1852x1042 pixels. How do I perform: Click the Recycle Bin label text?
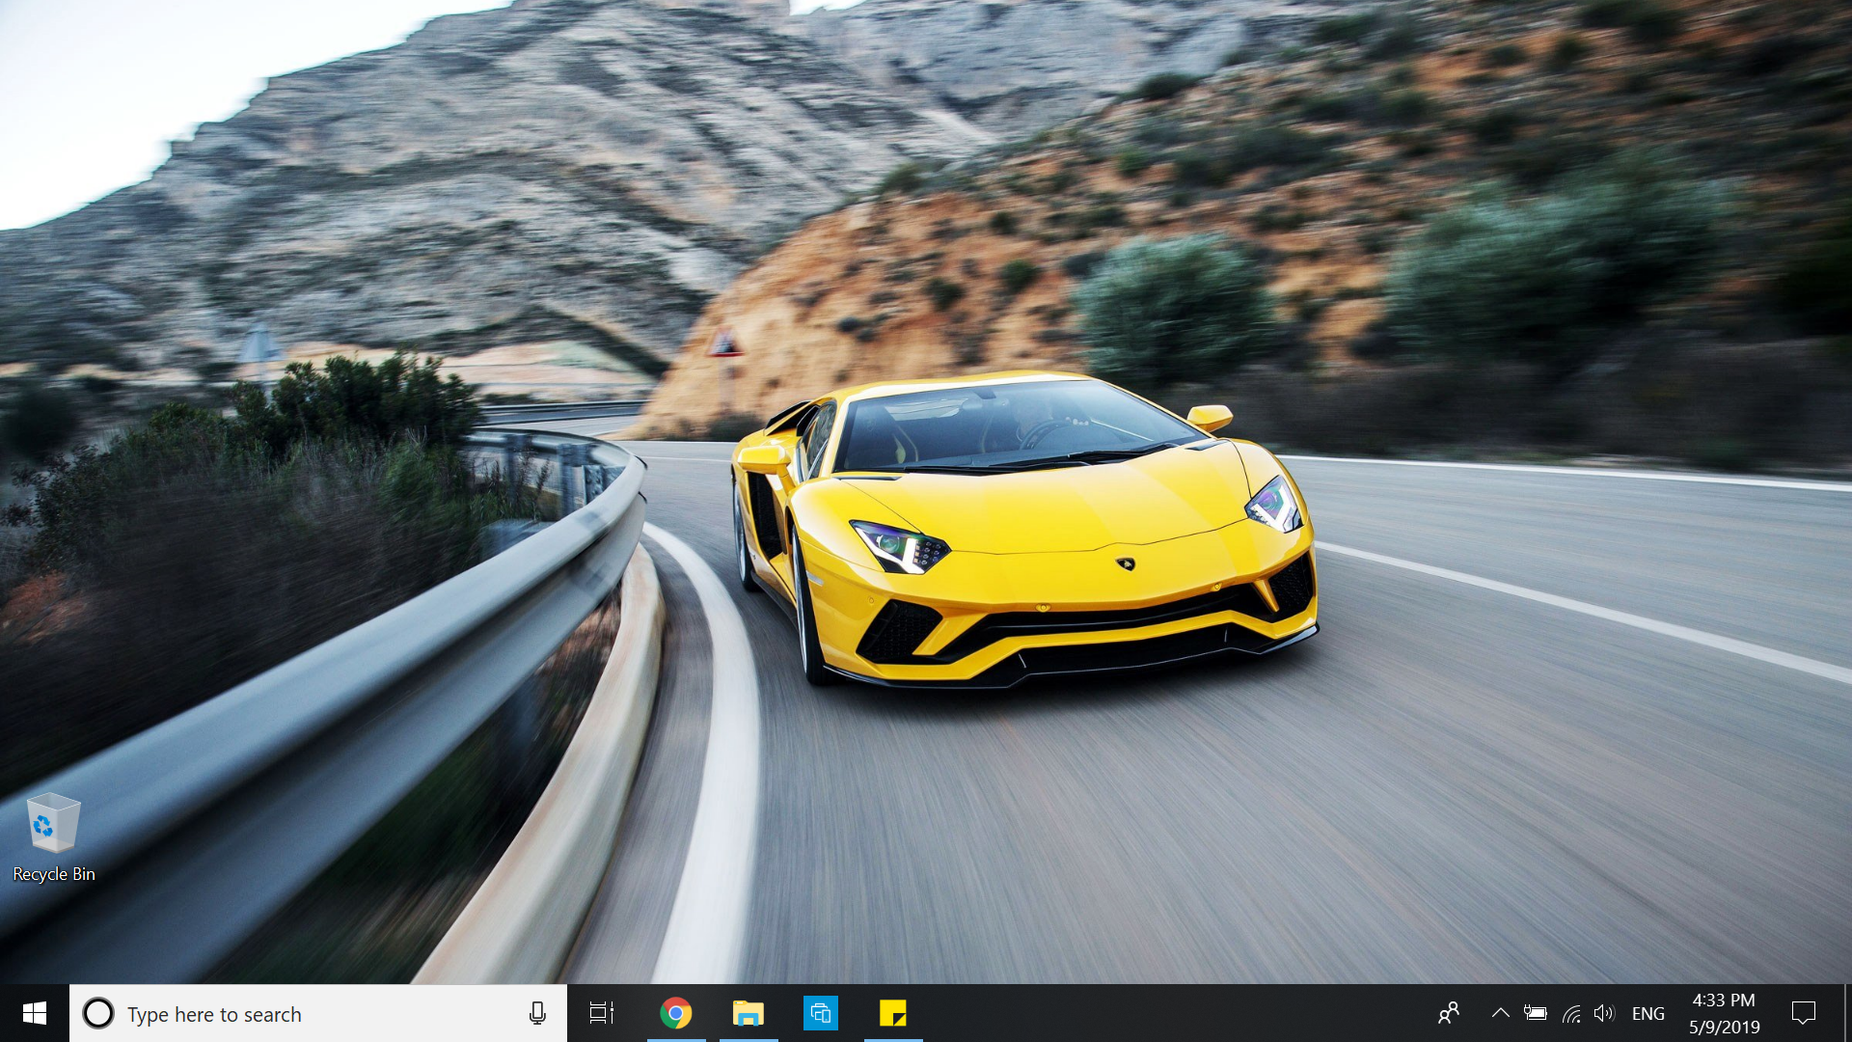(54, 874)
